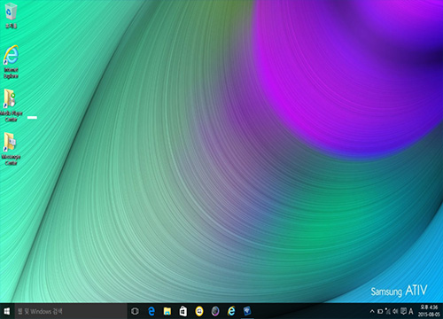Click the Windows search box in taskbar
Viewport: 443px width, 319px height.
pos(71,311)
